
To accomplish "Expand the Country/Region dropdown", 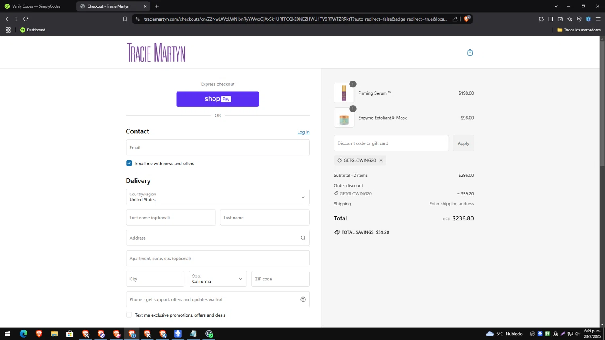I will pyautogui.click(x=217, y=197).
